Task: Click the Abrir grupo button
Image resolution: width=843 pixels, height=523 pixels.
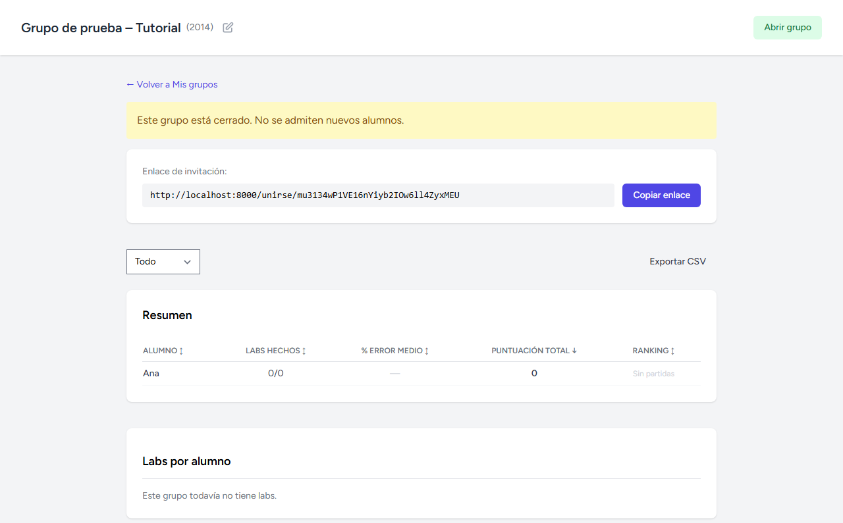Action: 787,28
